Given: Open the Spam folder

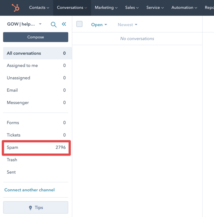Looking at the screenshot, I should pyautogui.click(x=36, y=148).
